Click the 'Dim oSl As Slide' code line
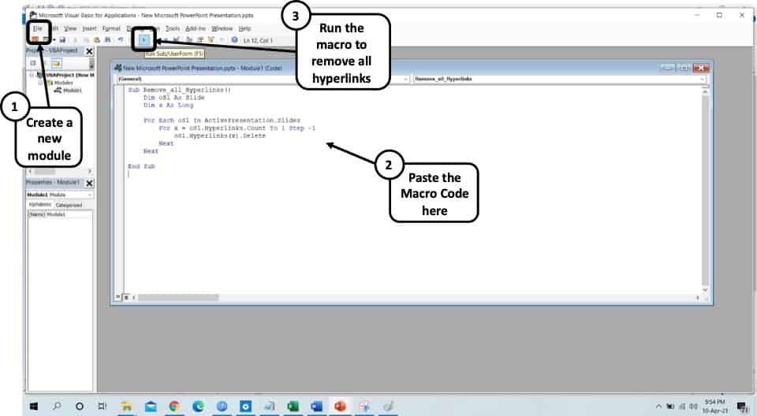 (x=173, y=98)
